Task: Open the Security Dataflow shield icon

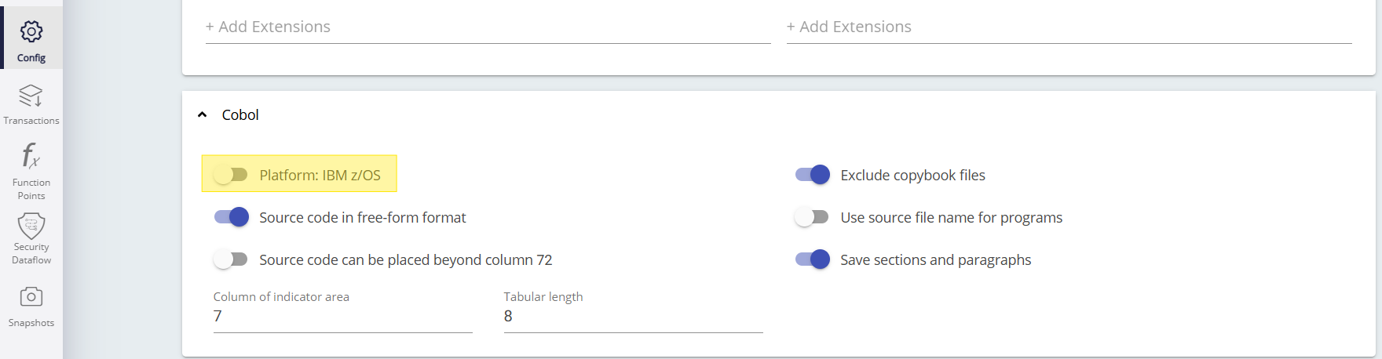Action: (x=31, y=226)
